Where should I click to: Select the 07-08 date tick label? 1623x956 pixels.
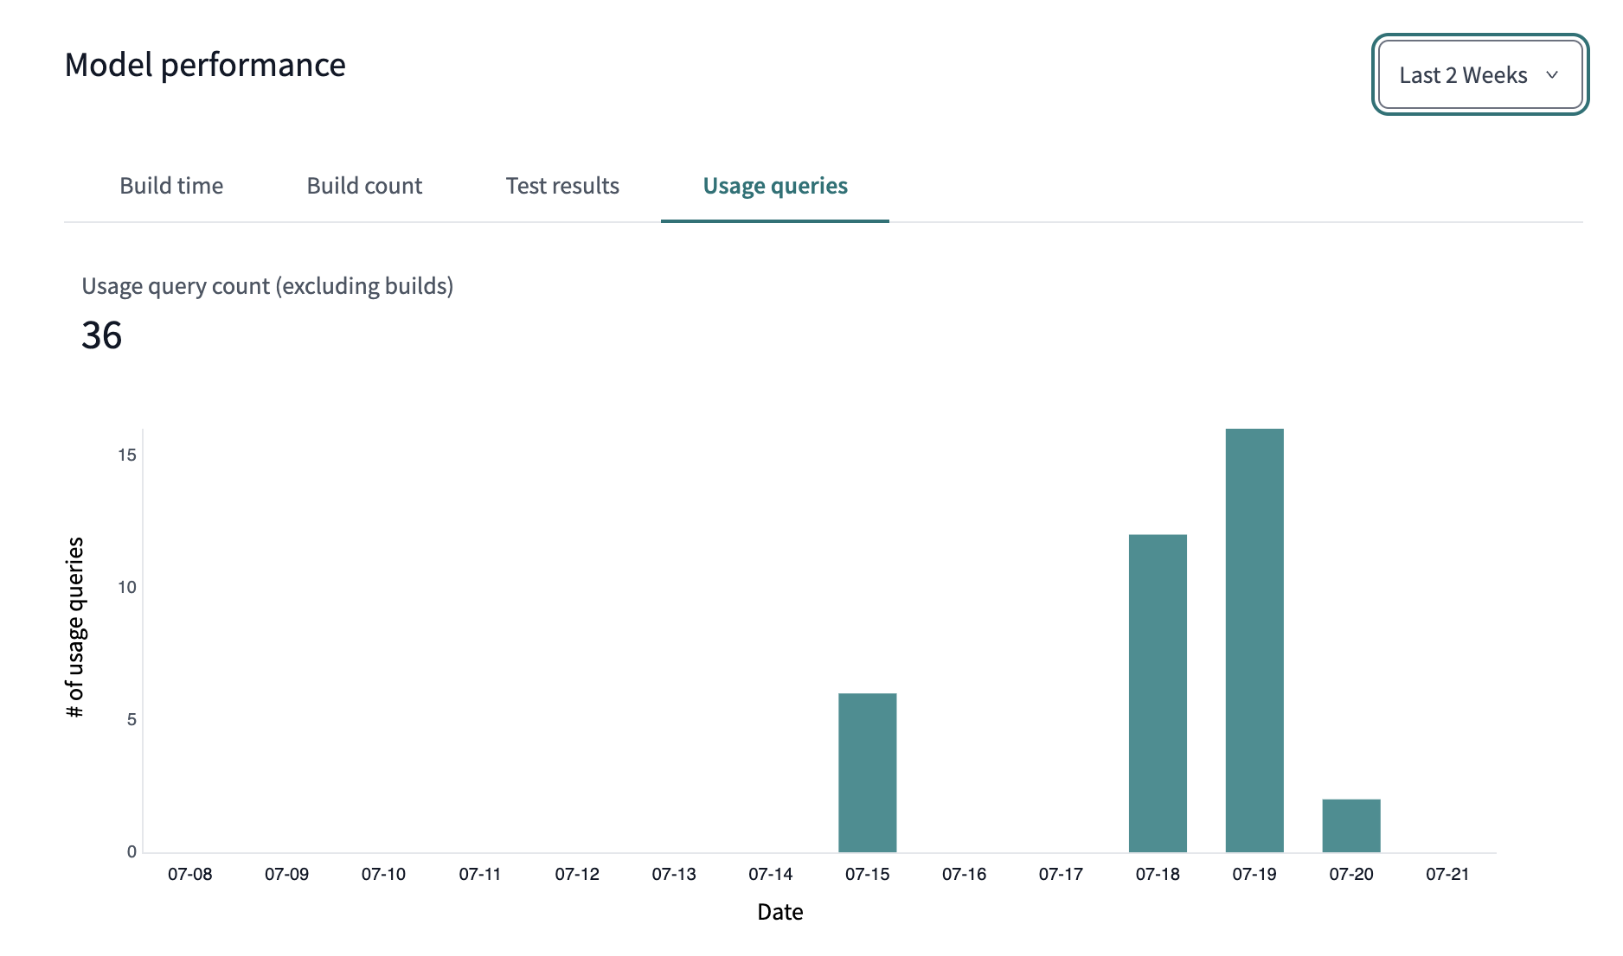pos(191,874)
